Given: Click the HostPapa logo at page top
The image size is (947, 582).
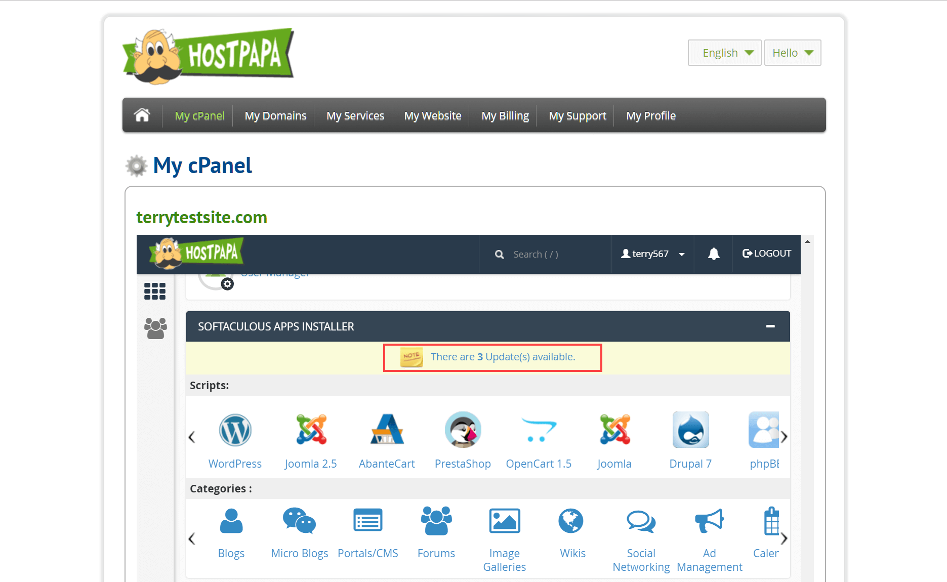Looking at the screenshot, I should (209, 56).
